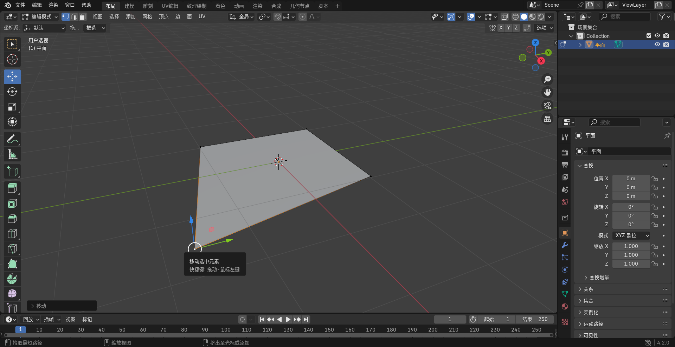The width and height of the screenshot is (675, 347).
Task: Jump to the start frame
Action: (x=262, y=319)
